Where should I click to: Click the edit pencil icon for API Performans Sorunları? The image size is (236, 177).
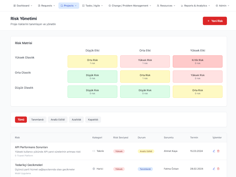coord(214,151)
